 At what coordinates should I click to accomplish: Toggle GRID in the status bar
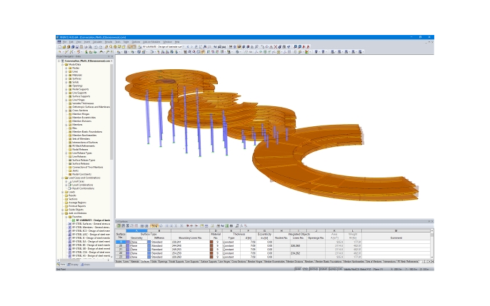click(x=305, y=269)
